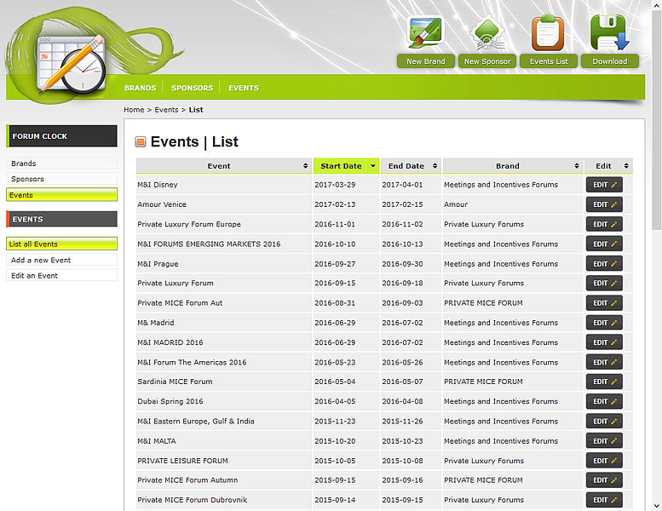Sort by Start Date column header
Image resolution: width=662 pixels, height=511 pixels.
pyautogui.click(x=346, y=166)
